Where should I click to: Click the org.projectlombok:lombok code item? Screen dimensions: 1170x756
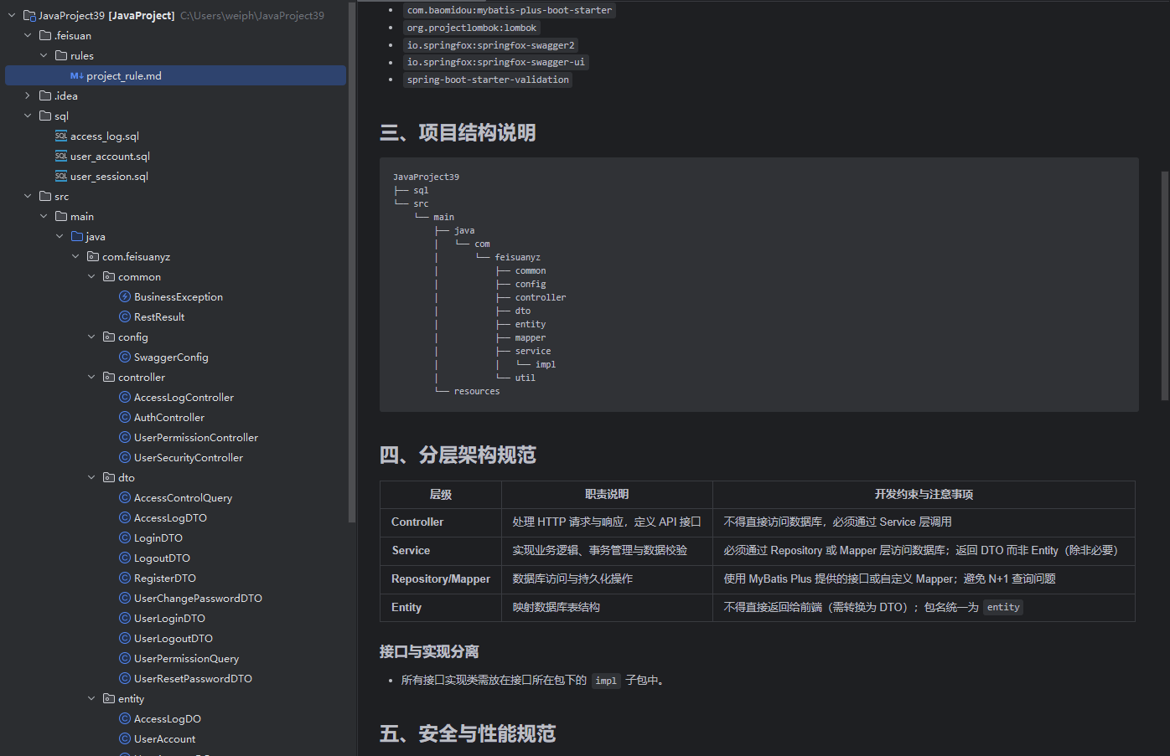coord(472,28)
